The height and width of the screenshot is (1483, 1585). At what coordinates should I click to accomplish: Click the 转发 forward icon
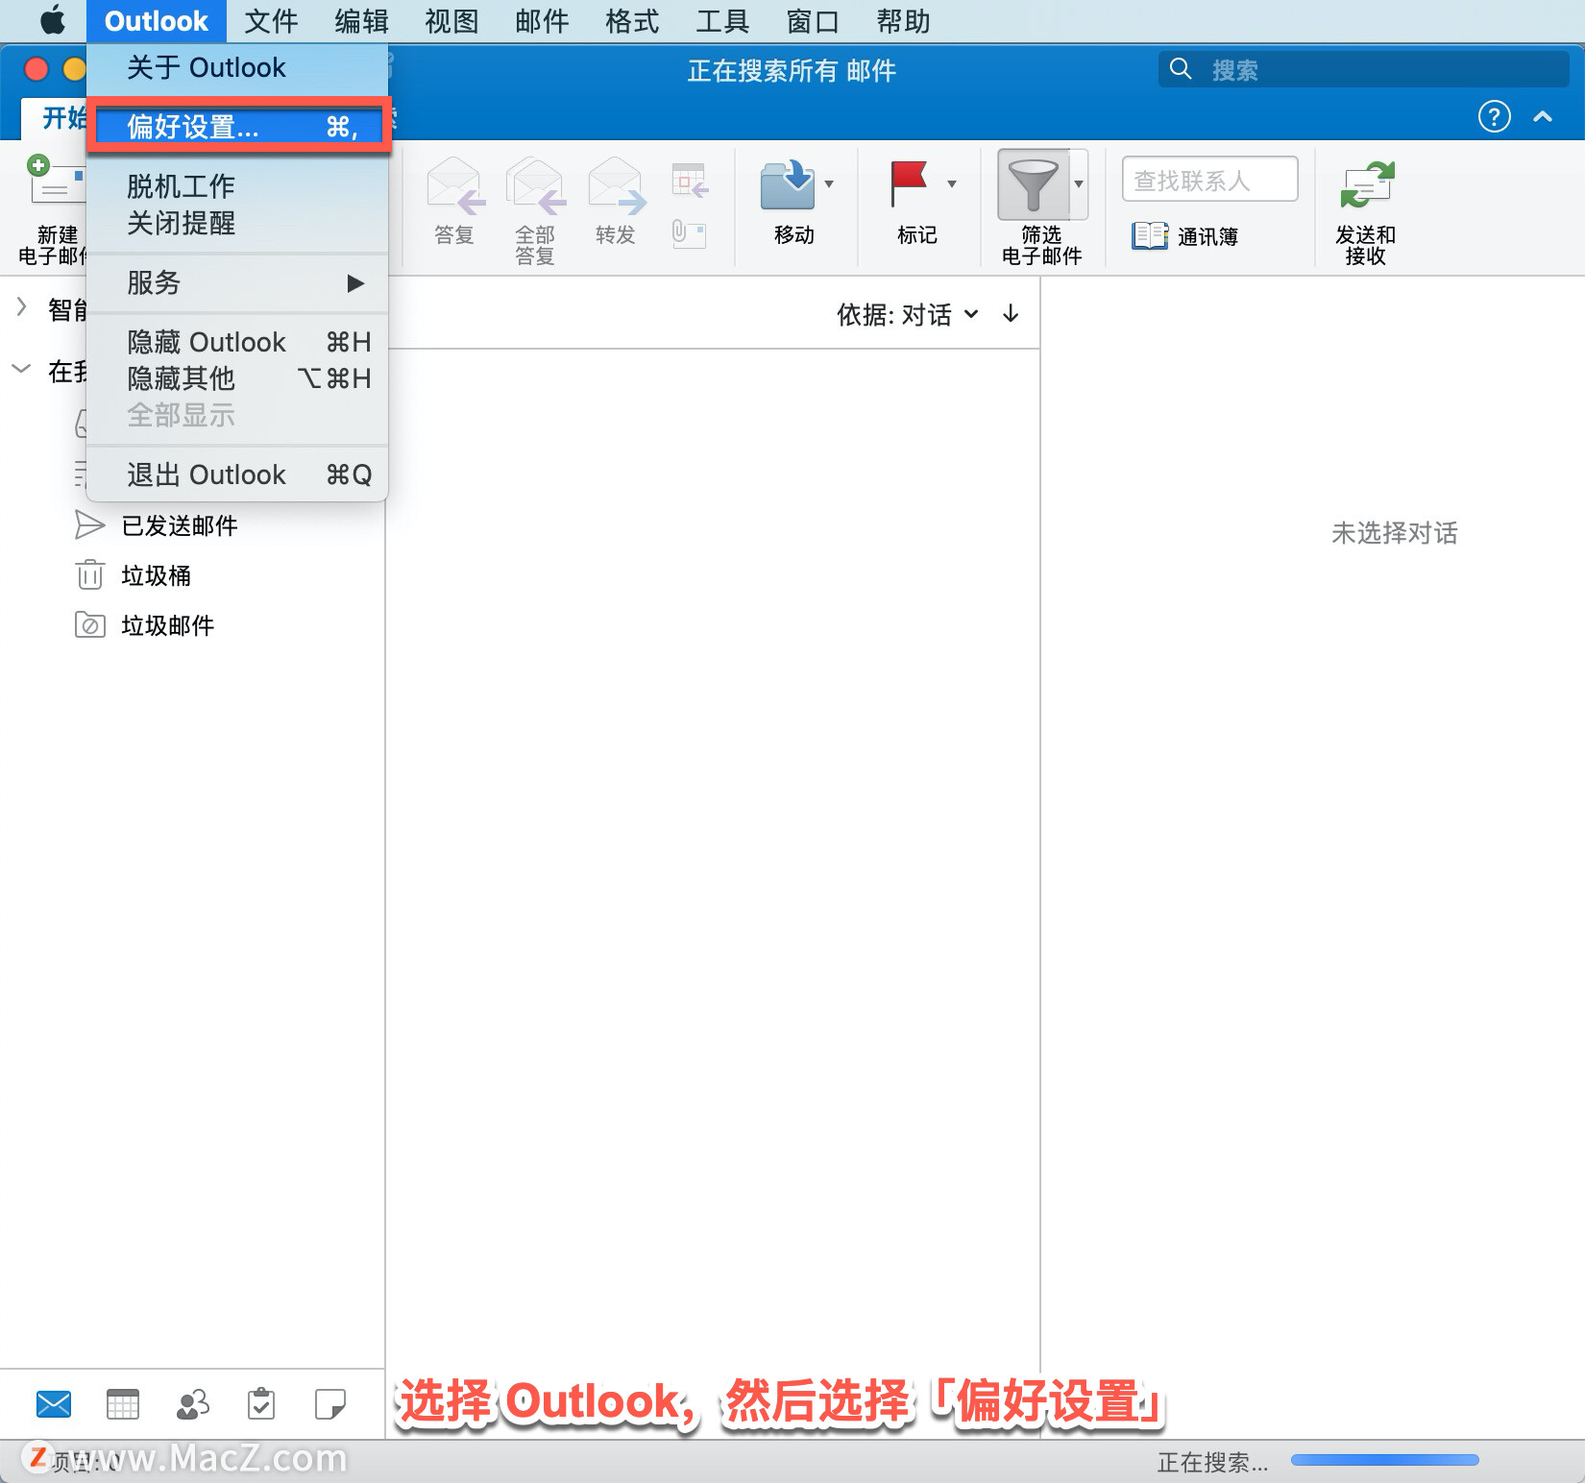click(x=616, y=185)
